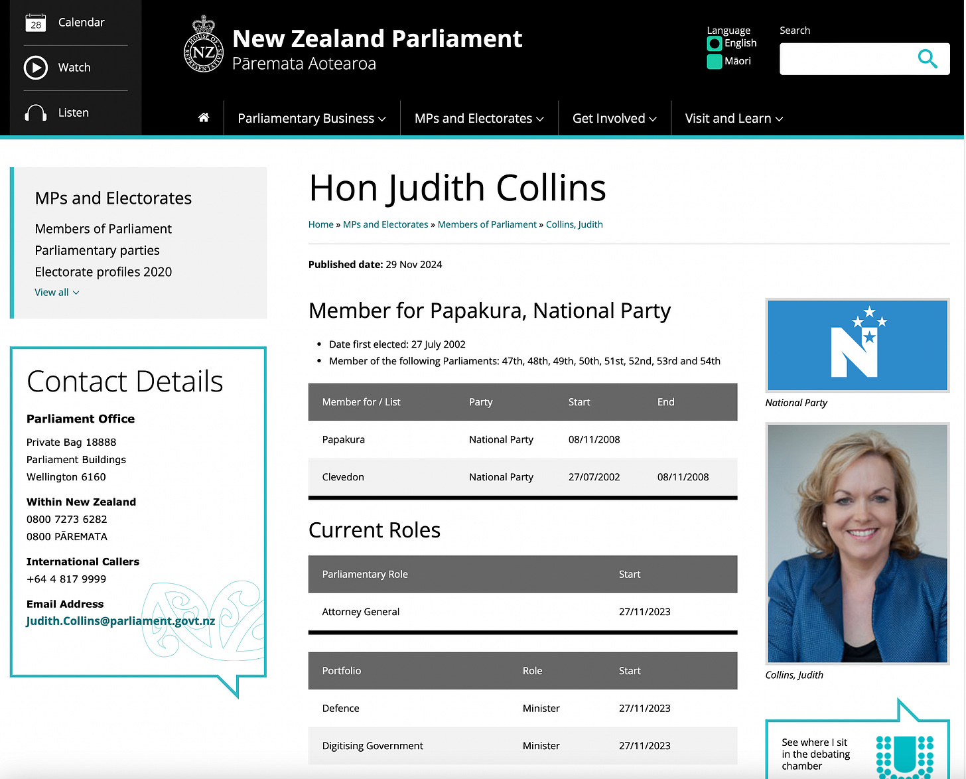This screenshot has width=966, height=779.
Task: Click See where I sit link
Action: [x=815, y=754]
